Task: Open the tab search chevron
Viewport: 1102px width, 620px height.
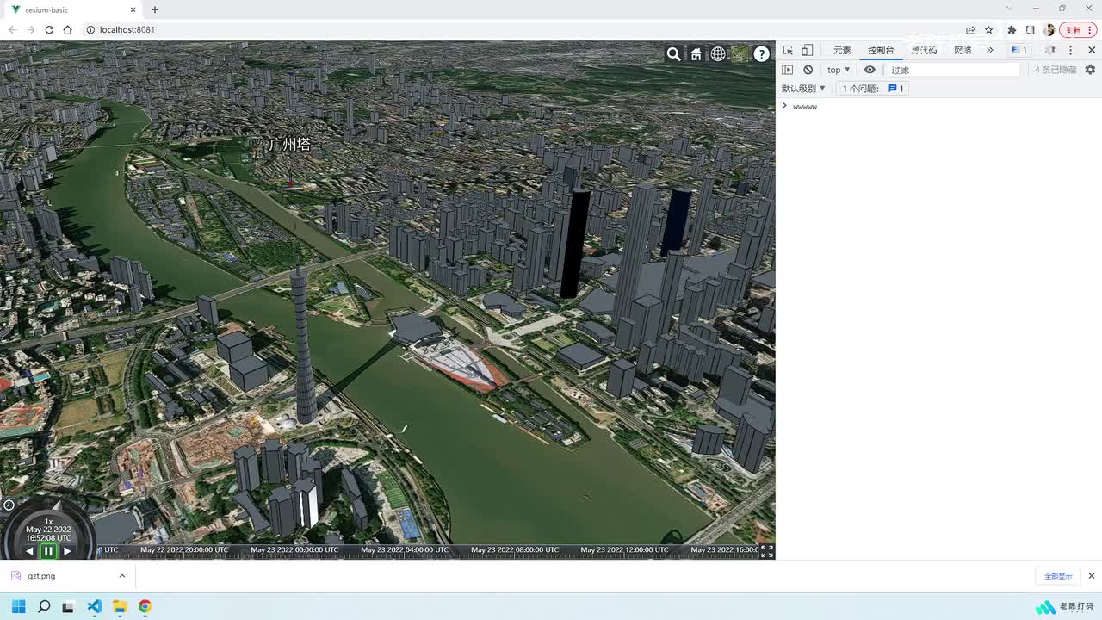Action: [1010, 9]
